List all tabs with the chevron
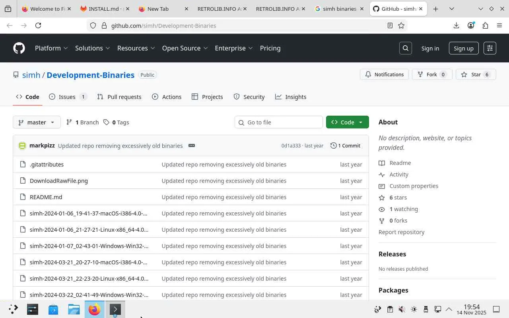The image size is (509, 318). [452, 9]
